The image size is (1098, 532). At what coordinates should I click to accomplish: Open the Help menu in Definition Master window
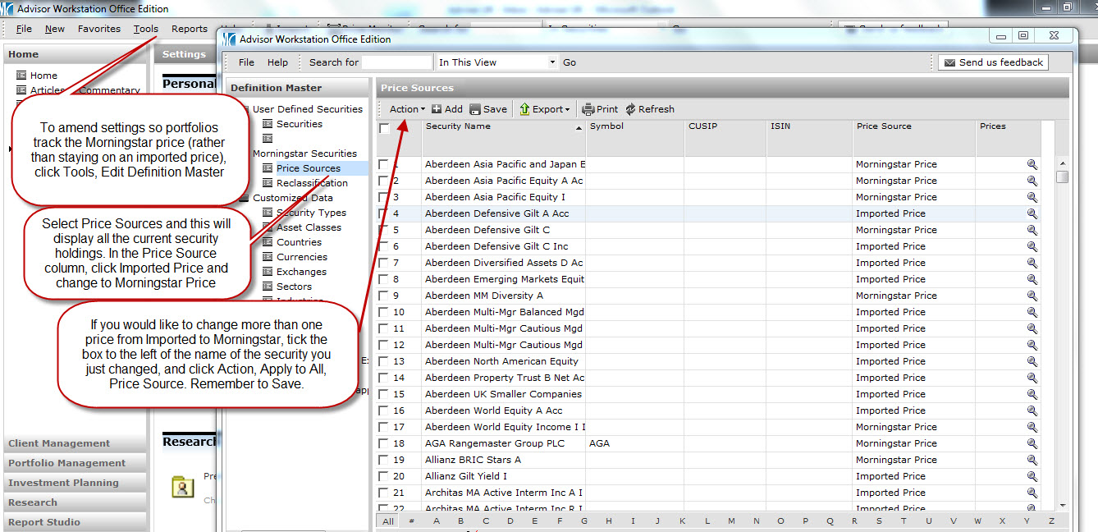277,62
